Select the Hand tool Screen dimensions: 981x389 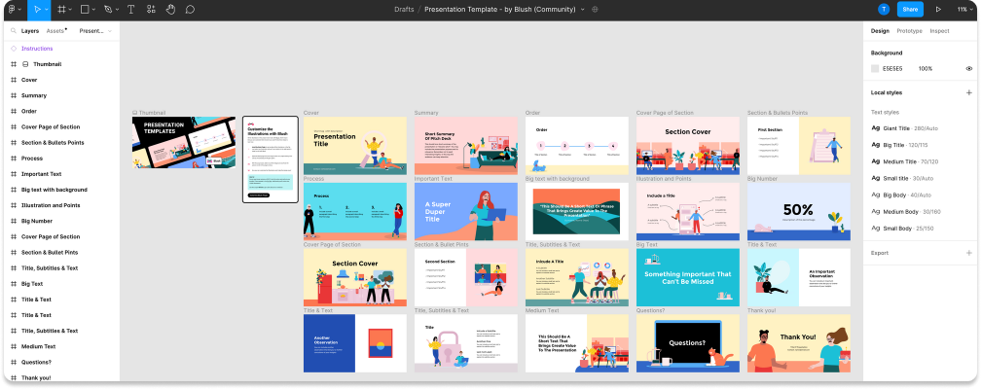pyautogui.click(x=171, y=10)
